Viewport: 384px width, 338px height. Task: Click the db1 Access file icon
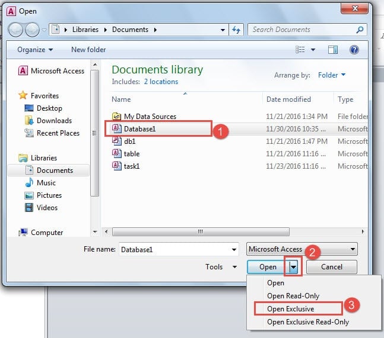(x=116, y=141)
